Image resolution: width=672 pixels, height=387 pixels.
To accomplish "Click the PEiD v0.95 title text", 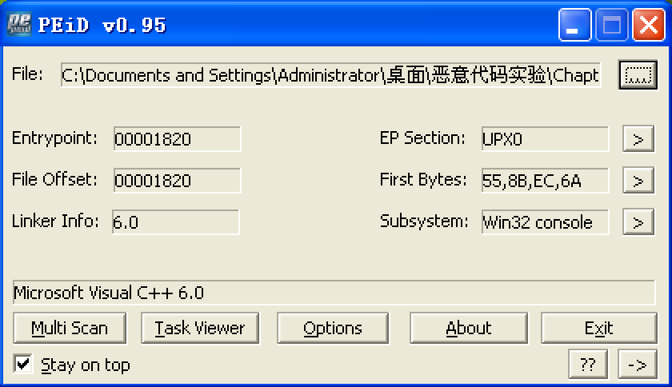I will [102, 25].
